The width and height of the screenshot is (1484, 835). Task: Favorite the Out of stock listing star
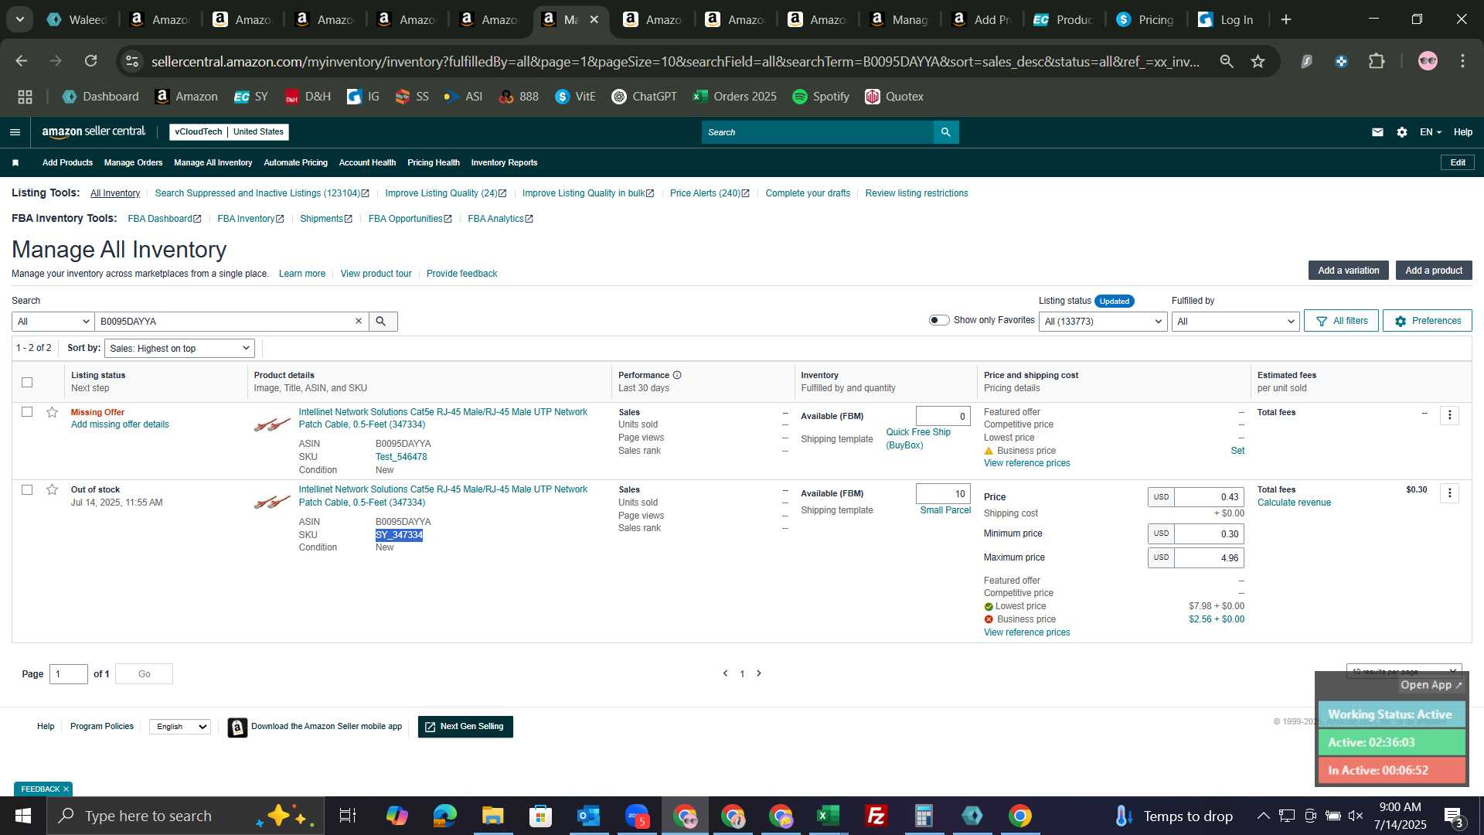click(x=52, y=489)
